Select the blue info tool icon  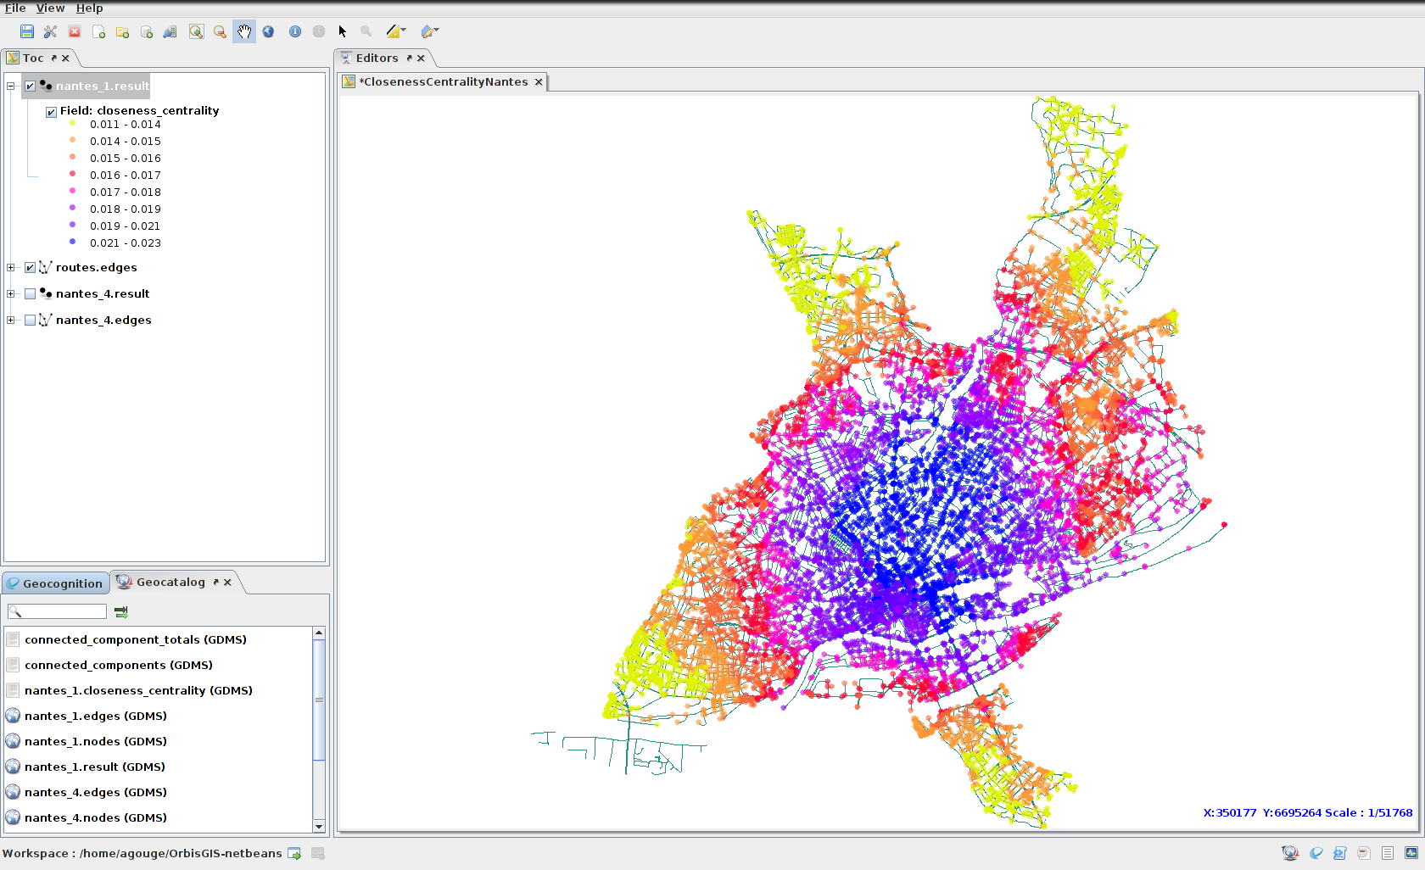(295, 31)
